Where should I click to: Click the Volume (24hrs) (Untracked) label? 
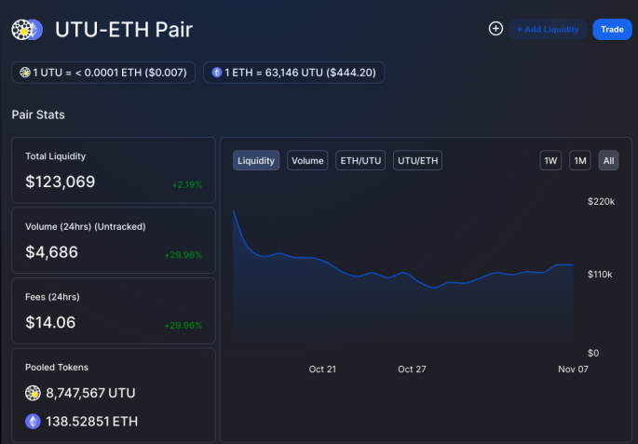(86, 226)
